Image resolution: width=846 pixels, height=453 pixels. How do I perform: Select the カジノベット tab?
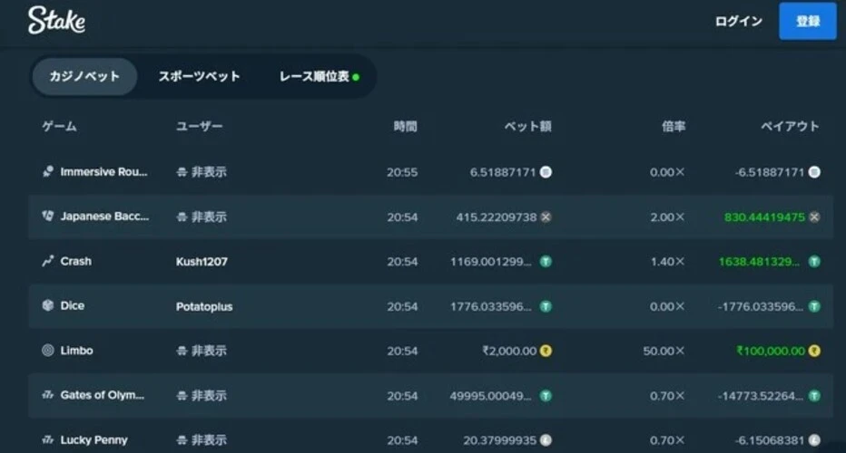pos(84,76)
